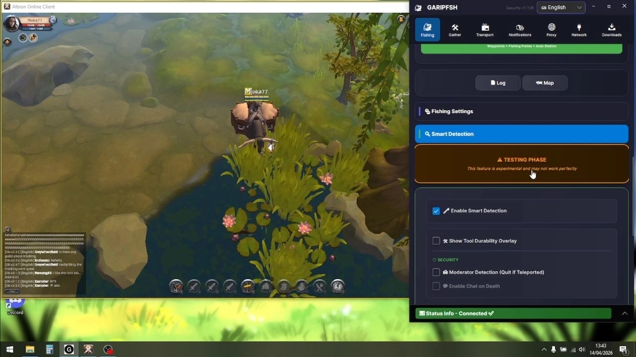This screenshot has height=357, width=636.
Task: Open the Log view
Action: pyautogui.click(x=498, y=83)
